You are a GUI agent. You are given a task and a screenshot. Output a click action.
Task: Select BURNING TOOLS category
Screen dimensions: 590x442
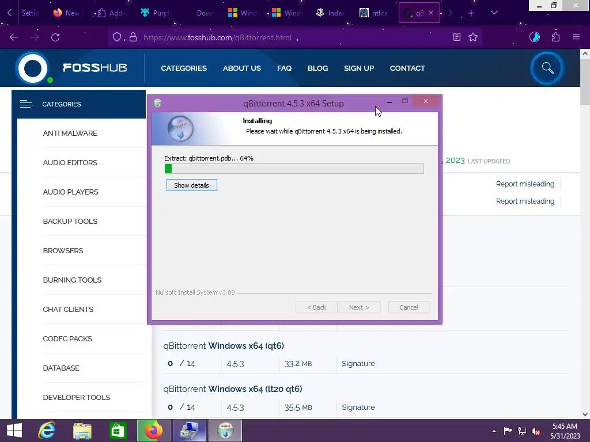(x=72, y=280)
